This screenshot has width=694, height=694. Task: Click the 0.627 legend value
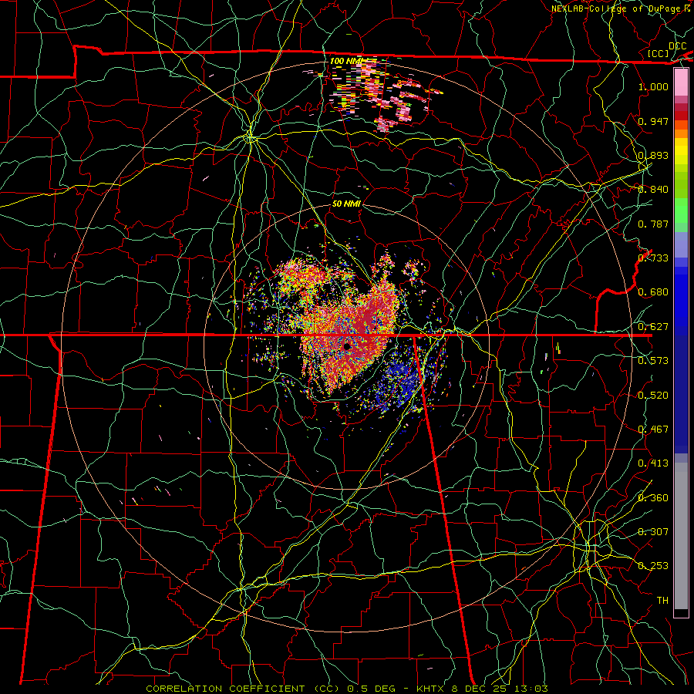click(x=653, y=327)
